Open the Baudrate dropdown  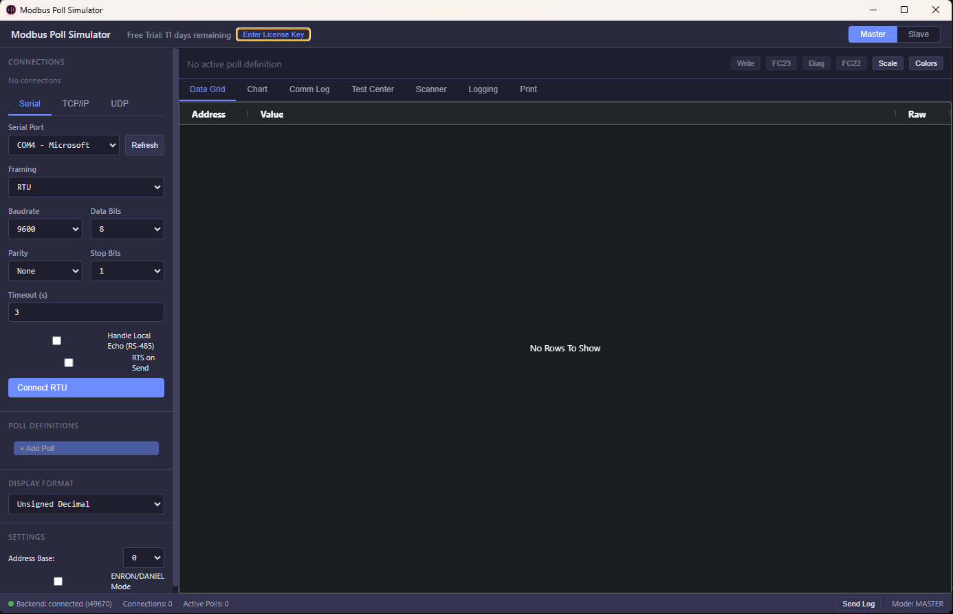pos(45,228)
